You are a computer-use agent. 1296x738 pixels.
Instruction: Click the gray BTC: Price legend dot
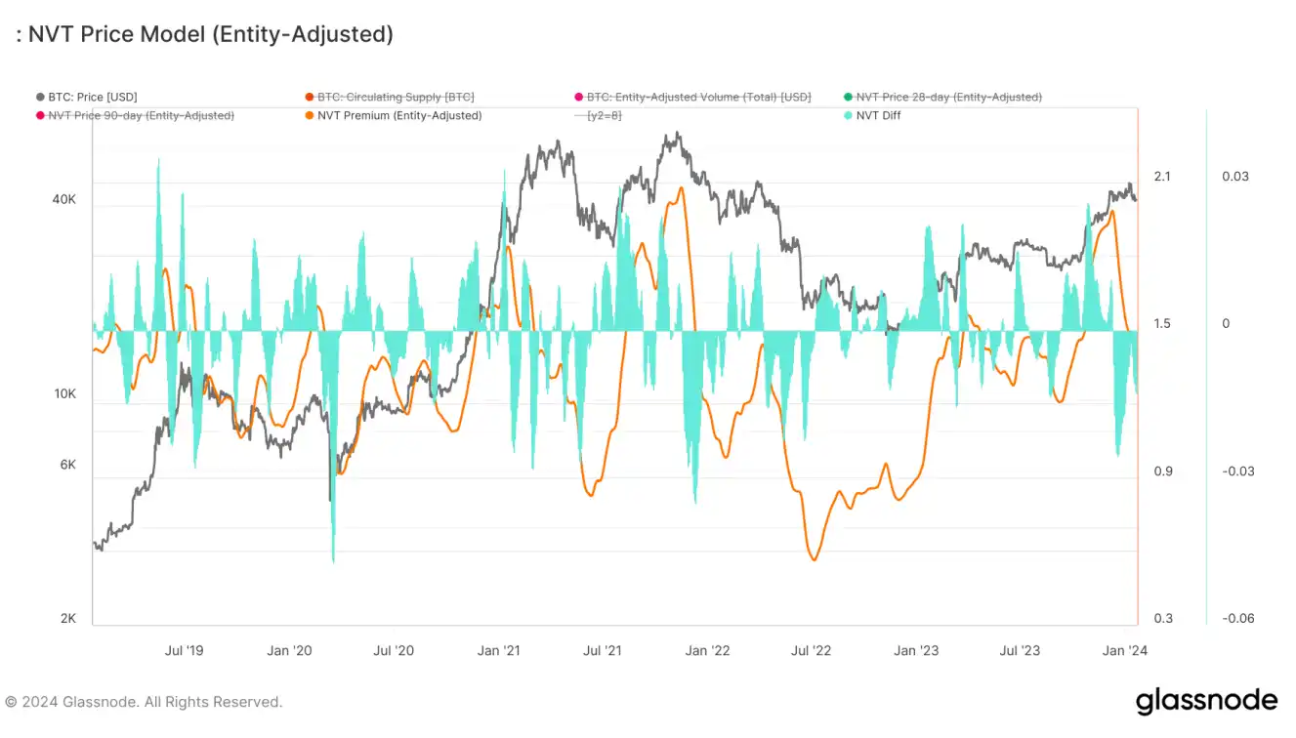pos(41,97)
